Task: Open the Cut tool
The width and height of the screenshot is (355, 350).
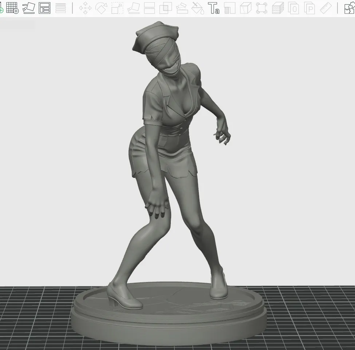Action: tap(149, 8)
